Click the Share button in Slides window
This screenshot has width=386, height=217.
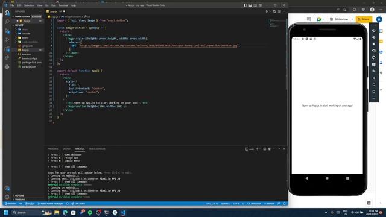click(364, 19)
